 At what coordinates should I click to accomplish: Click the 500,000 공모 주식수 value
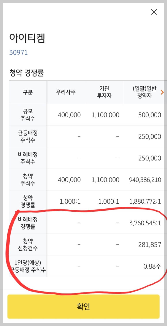click(x=149, y=115)
